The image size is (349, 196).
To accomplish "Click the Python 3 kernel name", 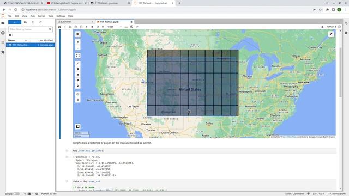I will click(331, 27).
